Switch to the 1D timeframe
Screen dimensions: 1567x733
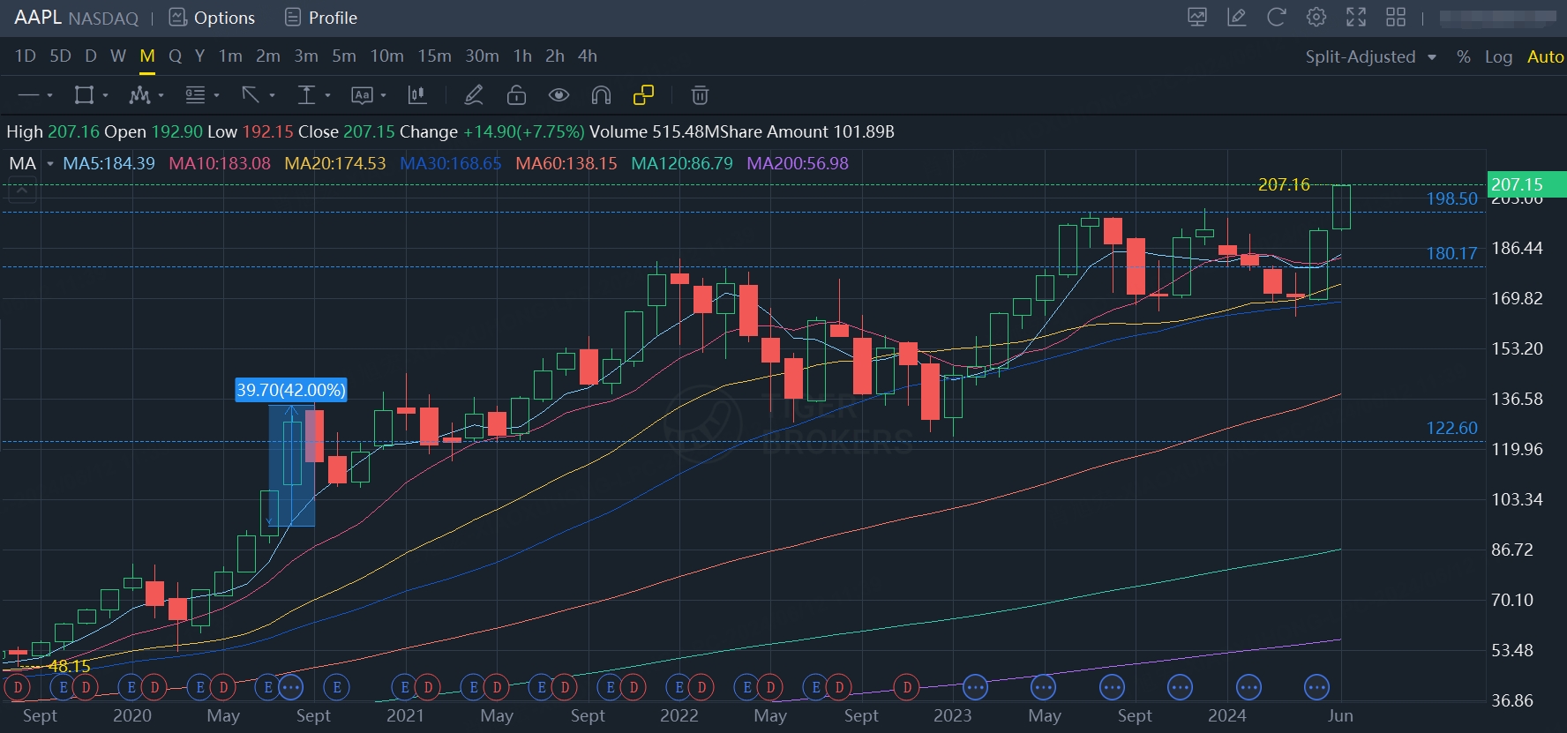(26, 56)
